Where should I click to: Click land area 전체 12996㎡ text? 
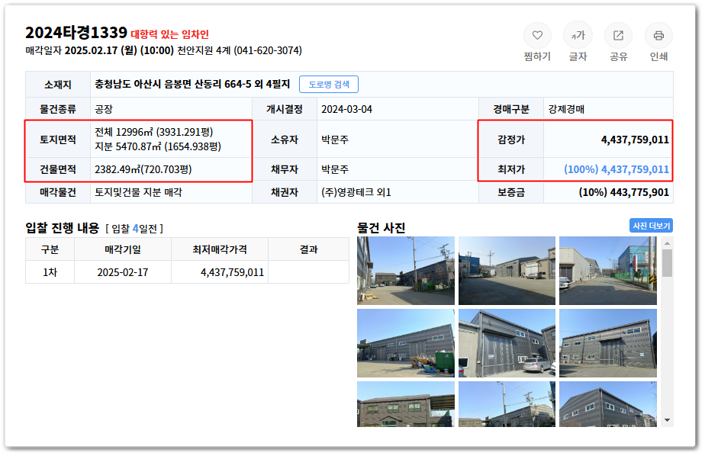tap(154, 132)
